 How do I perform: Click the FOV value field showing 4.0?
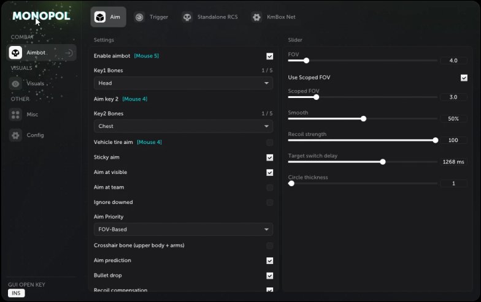[x=453, y=61]
